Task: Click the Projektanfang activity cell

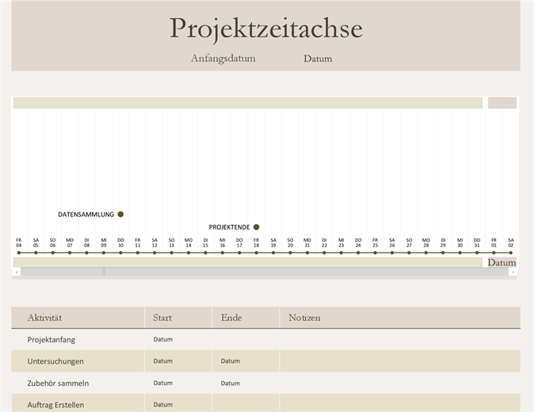Action: point(78,339)
